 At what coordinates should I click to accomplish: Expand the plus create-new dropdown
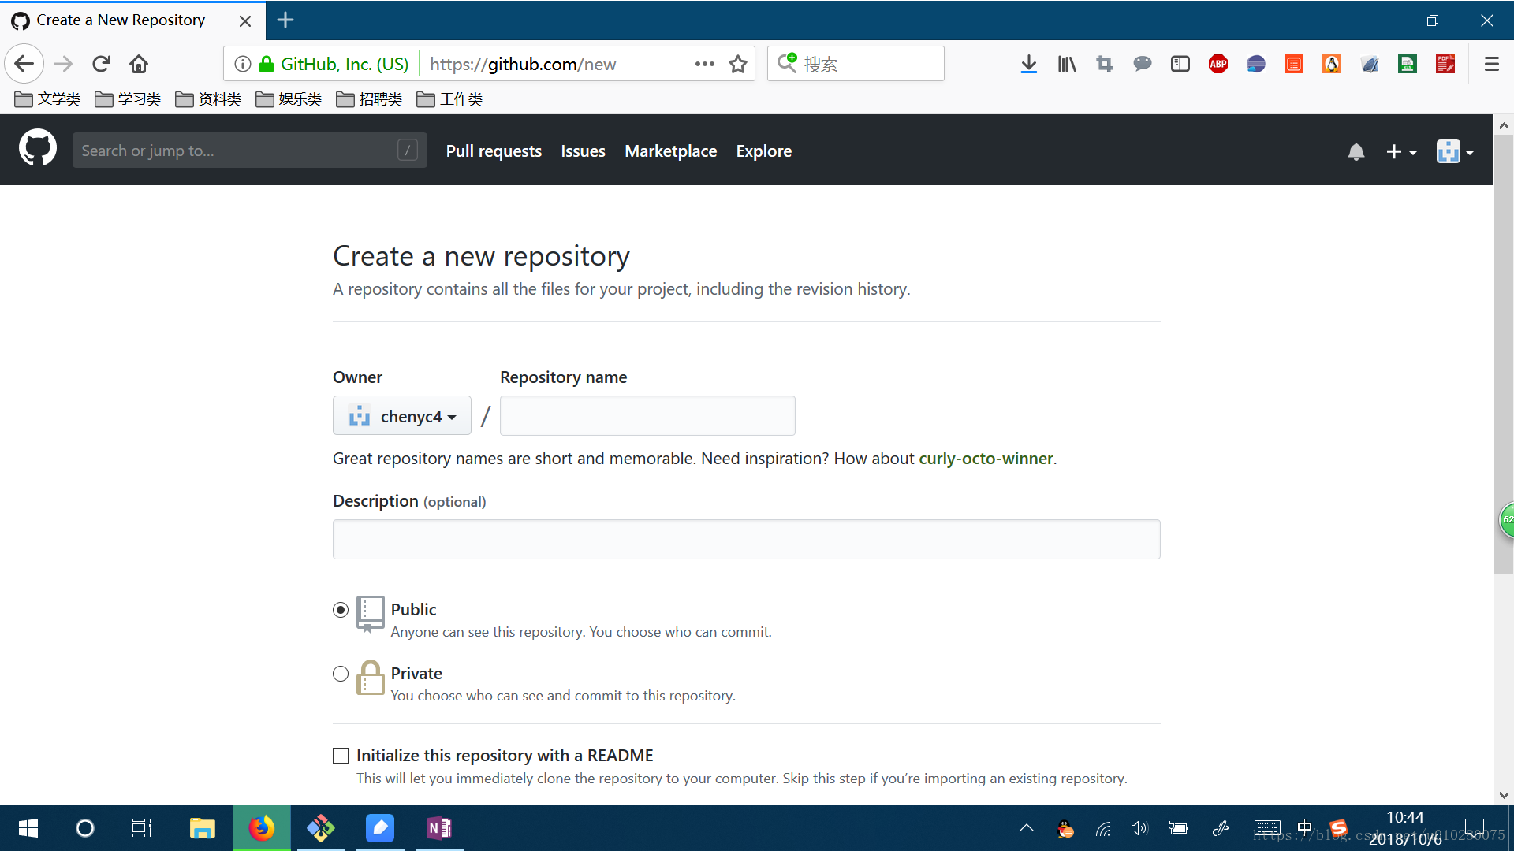tap(1401, 151)
